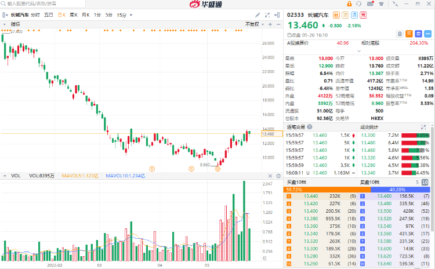435x269 pixels.
Task: Expand the 指标 indicator dropdown arrow
Action: (5, 24)
